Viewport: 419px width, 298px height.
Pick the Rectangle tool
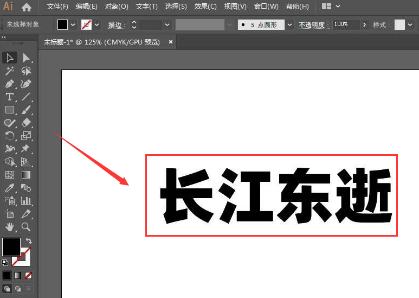tap(9, 110)
